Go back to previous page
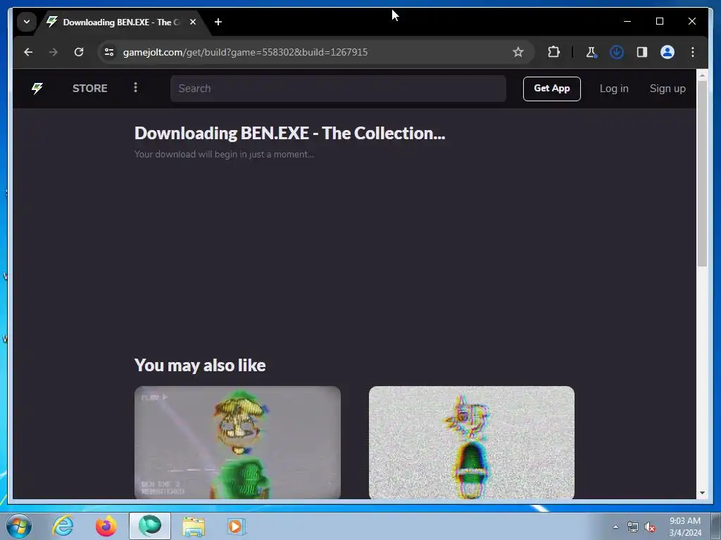This screenshot has height=540, width=721. (x=28, y=52)
